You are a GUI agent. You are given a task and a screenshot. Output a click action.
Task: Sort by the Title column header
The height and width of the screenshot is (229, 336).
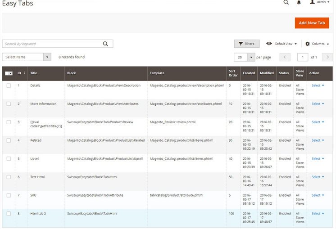(34, 73)
